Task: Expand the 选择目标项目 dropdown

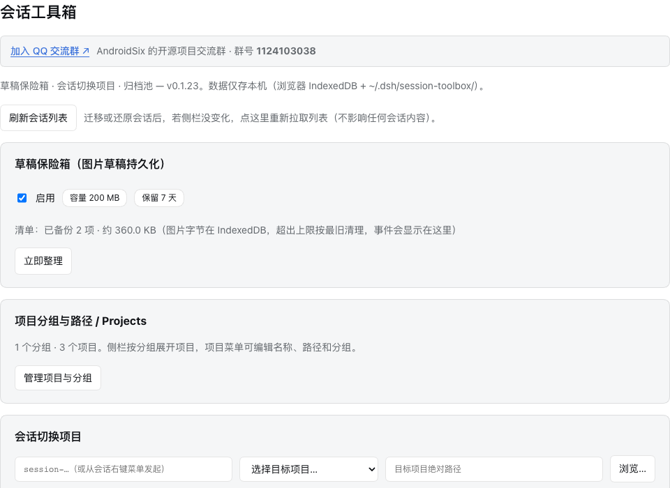Action: (308, 469)
